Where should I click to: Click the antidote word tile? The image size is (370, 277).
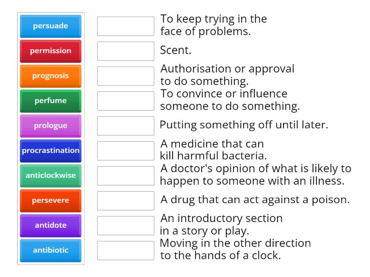tap(50, 225)
